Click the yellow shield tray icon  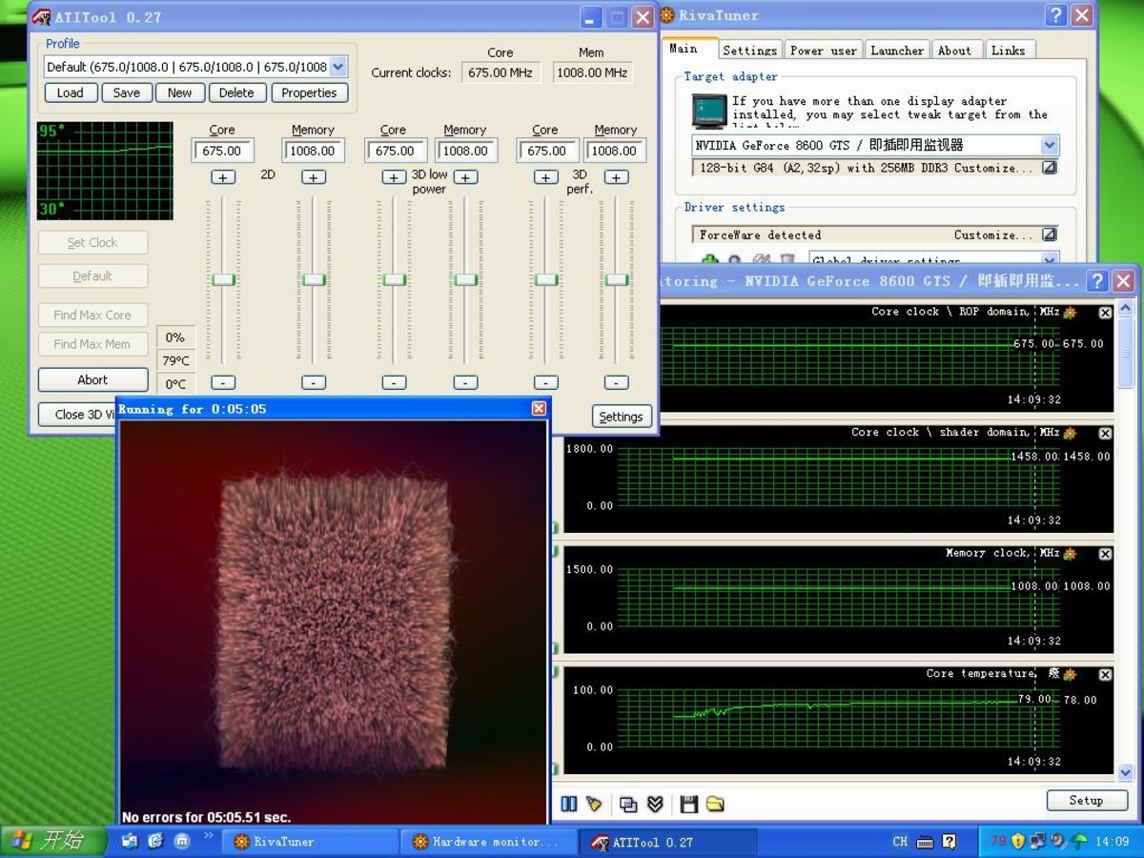click(1018, 841)
